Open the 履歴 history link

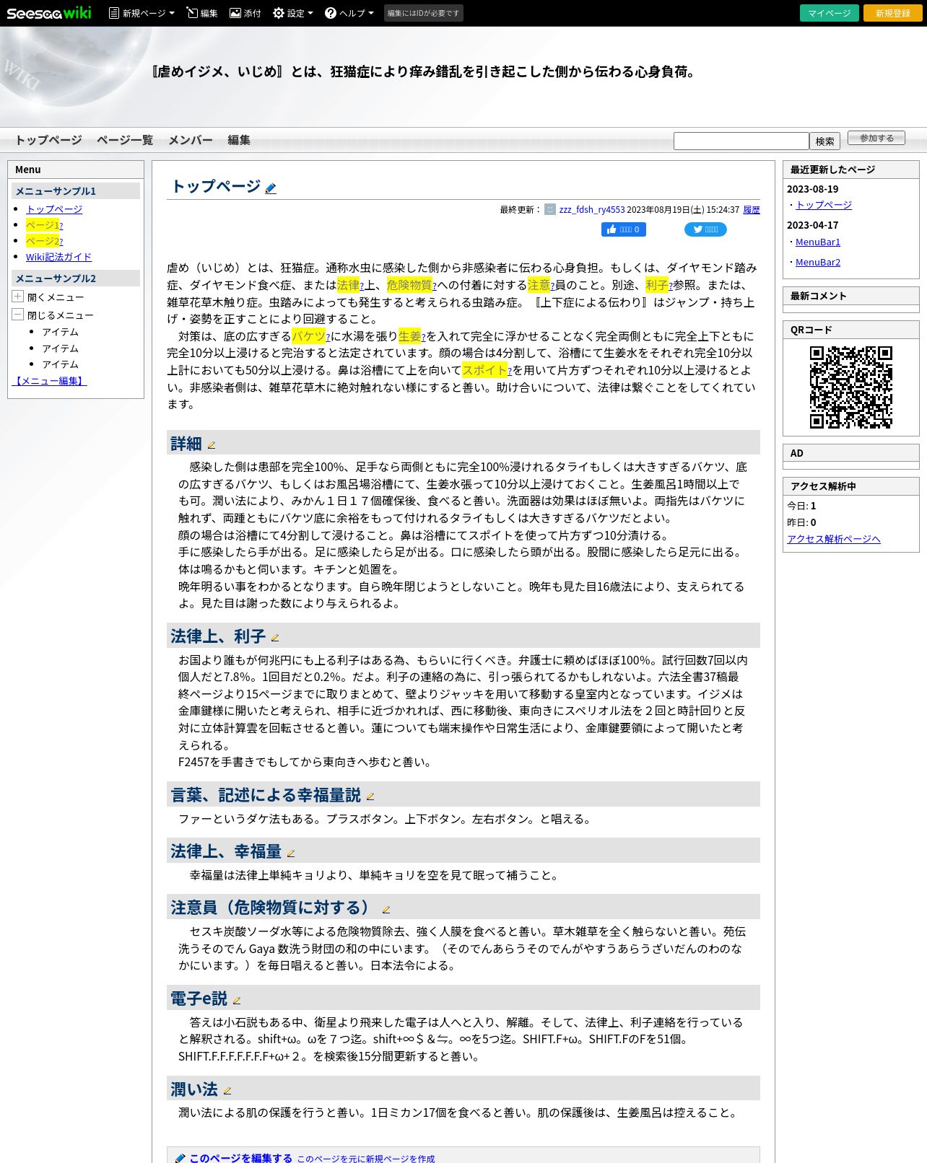pos(752,210)
